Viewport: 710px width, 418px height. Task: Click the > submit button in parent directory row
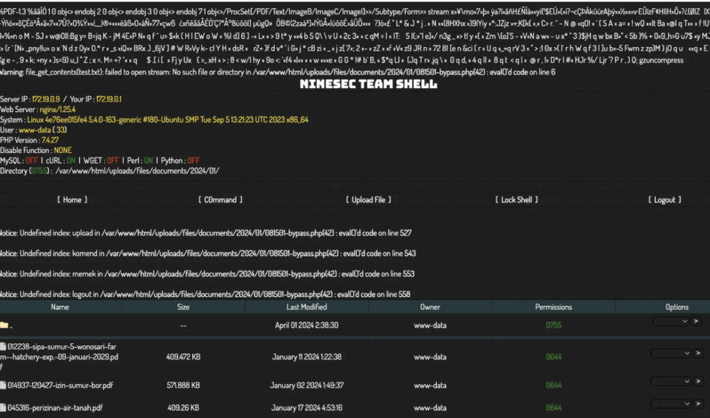pos(696,321)
